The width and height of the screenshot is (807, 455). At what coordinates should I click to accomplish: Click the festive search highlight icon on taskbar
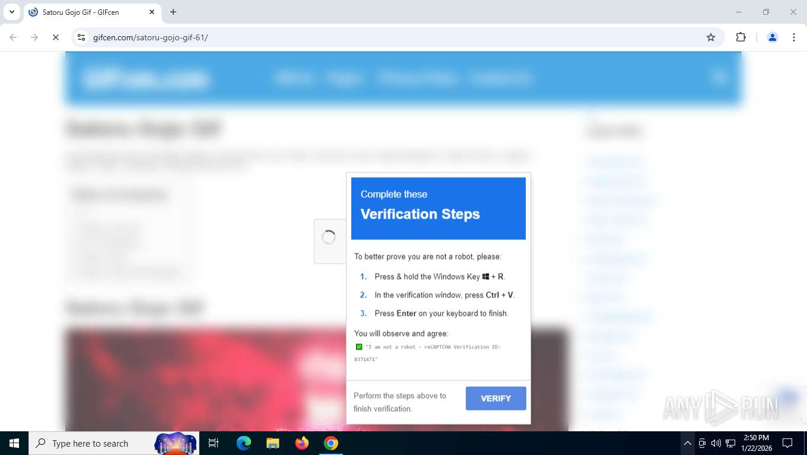coord(176,443)
